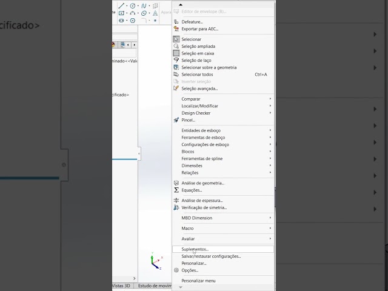388x291 pixels.
Task: Click the panel collapse handle
Action: [139, 153]
